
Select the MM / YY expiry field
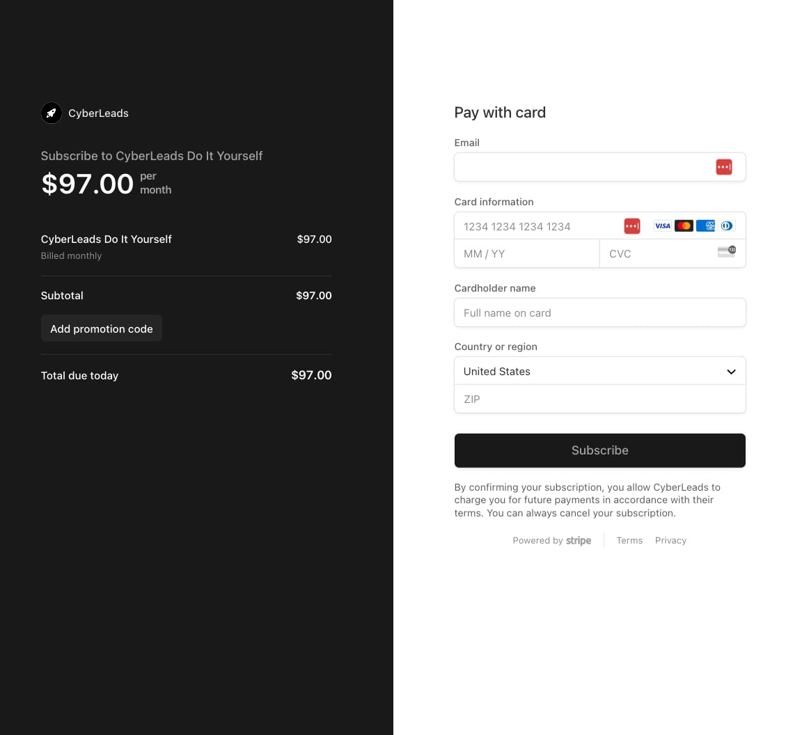[x=526, y=254]
